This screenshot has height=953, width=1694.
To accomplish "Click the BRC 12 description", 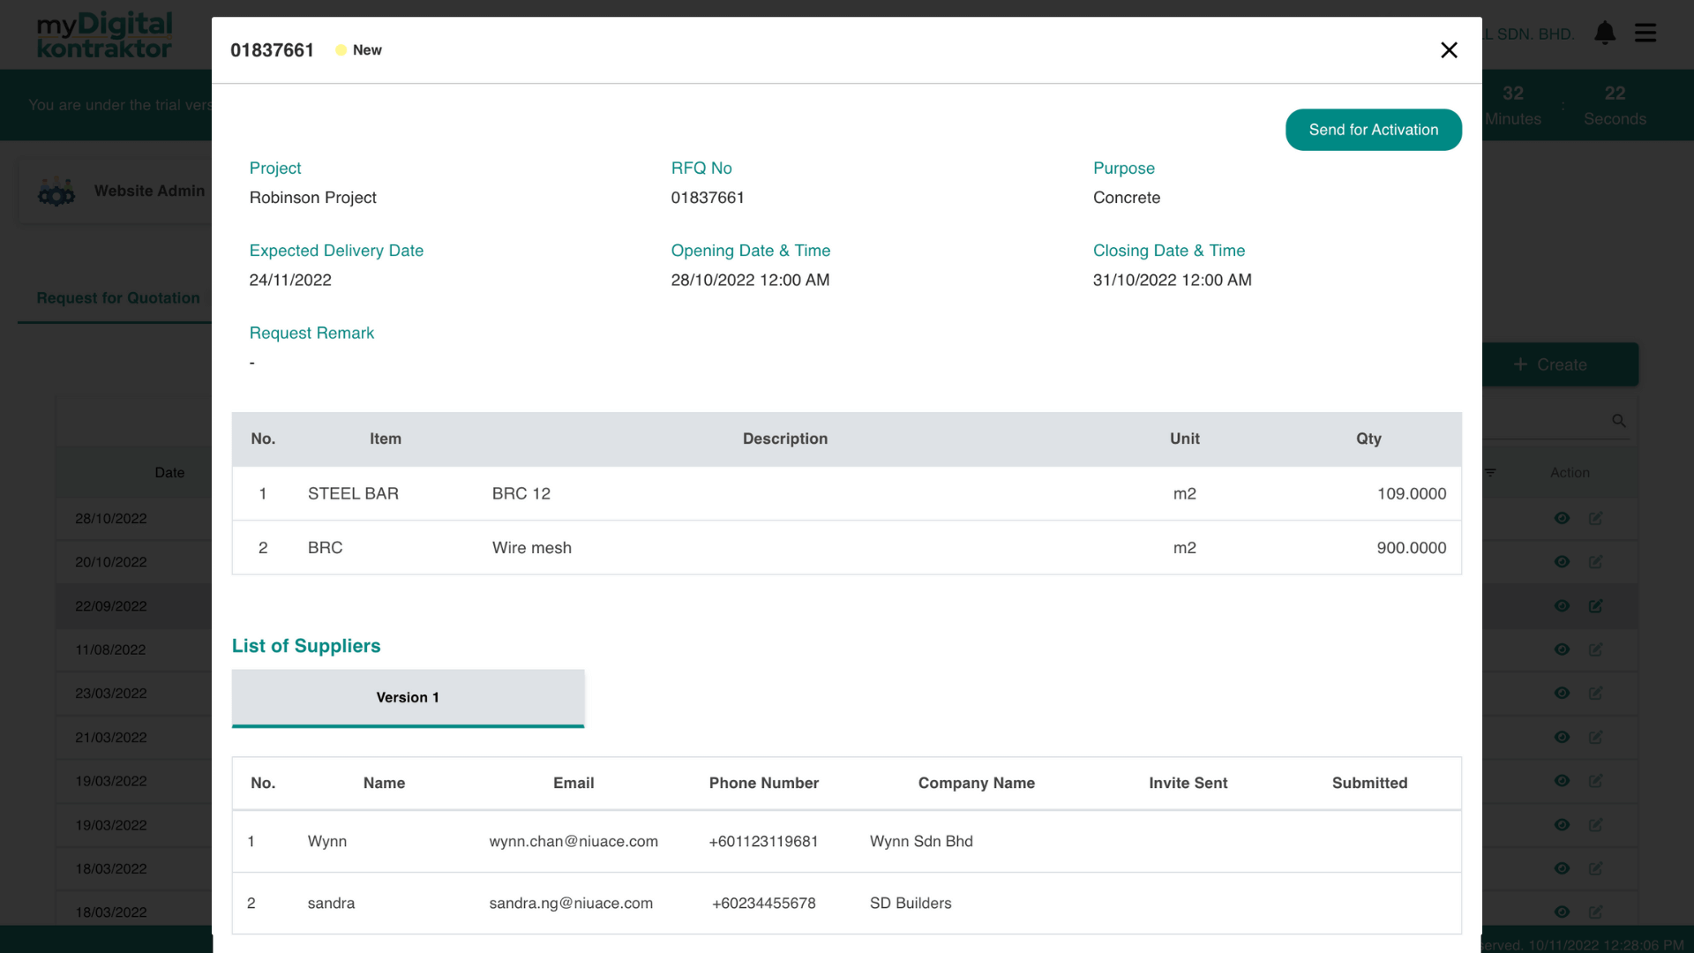I will click(x=521, y=493).
